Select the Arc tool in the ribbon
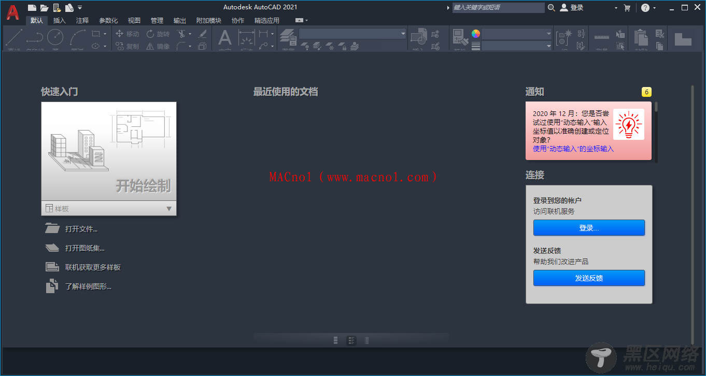Viewport: 706px width, 376px height. tap(77, 38)
